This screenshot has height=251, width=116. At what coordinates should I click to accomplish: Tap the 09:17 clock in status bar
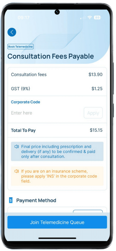tap(23, 17)
